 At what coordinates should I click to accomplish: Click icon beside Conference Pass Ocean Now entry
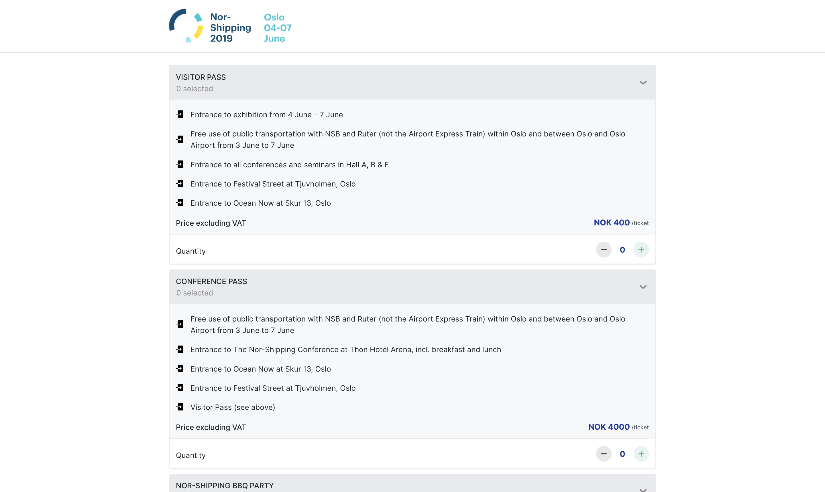coord(180,369)
